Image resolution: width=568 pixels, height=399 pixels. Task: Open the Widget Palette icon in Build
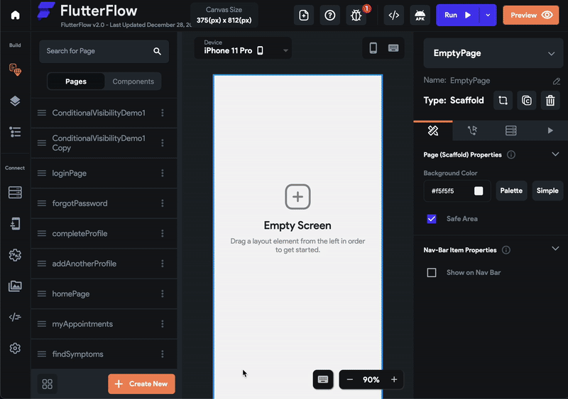[x=15, y=69]
